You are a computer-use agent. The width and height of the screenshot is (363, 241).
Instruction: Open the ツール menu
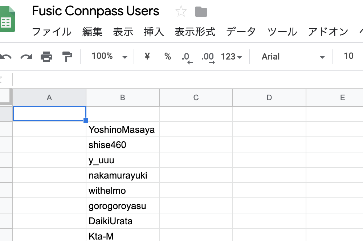[x=281, y=32]
